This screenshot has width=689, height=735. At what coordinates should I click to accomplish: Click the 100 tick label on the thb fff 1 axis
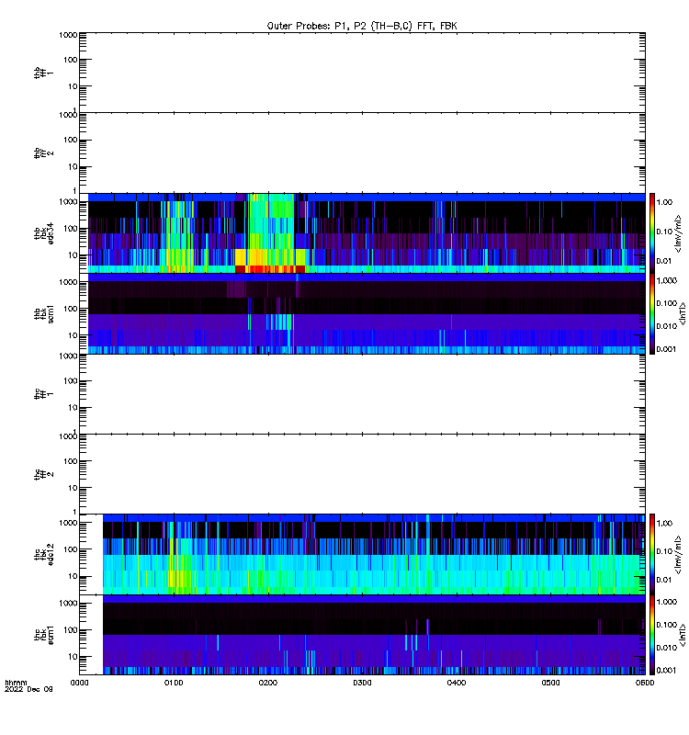coord(71,60)
